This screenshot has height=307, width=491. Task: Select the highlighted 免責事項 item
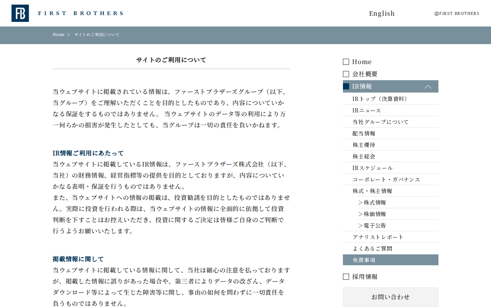[390, 260]
